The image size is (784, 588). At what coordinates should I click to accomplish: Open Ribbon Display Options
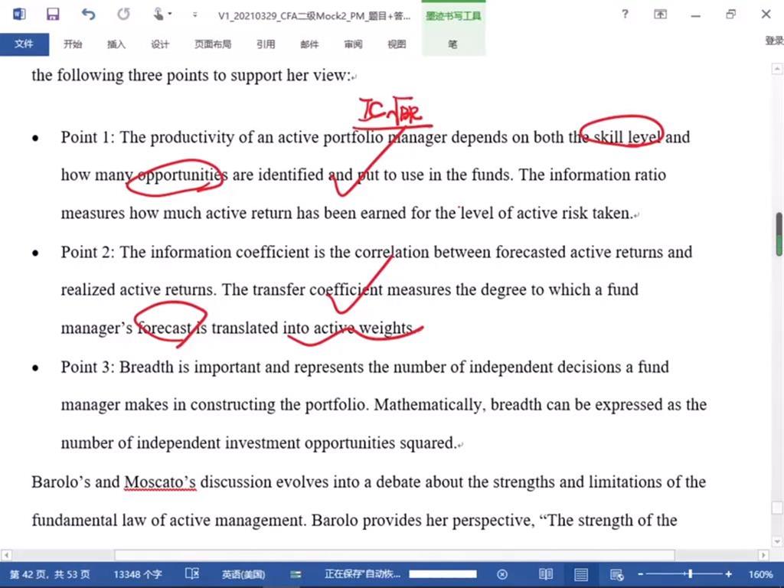tap(660, 14)
